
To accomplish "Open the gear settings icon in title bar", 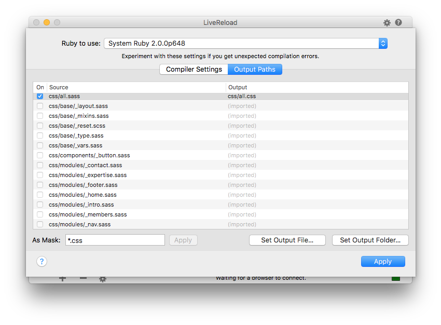I will coord(387,23).
